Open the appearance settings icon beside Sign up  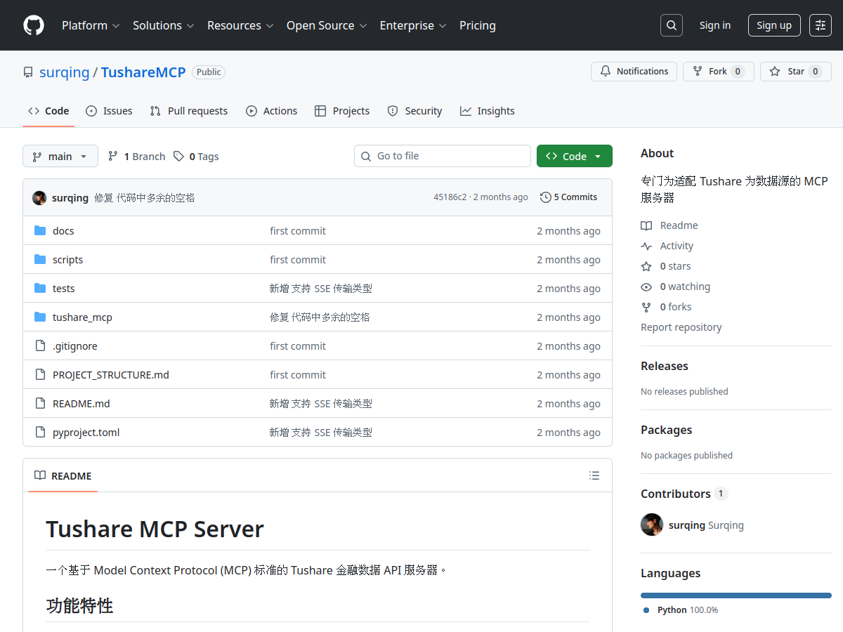(x=820, y=25)
